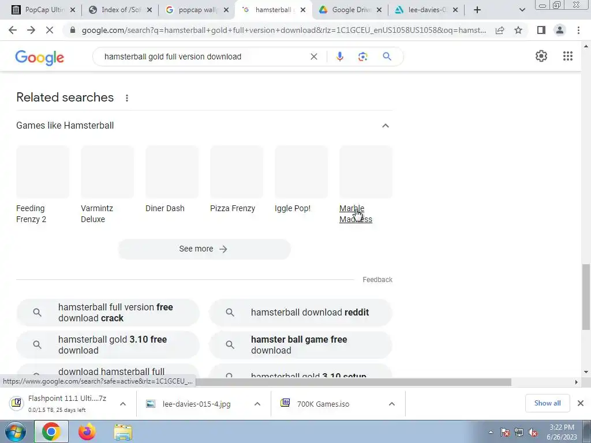Search hamster ball game free download
Screen dimensions: 591x443
pyautogui.click(x=300, y=345)
